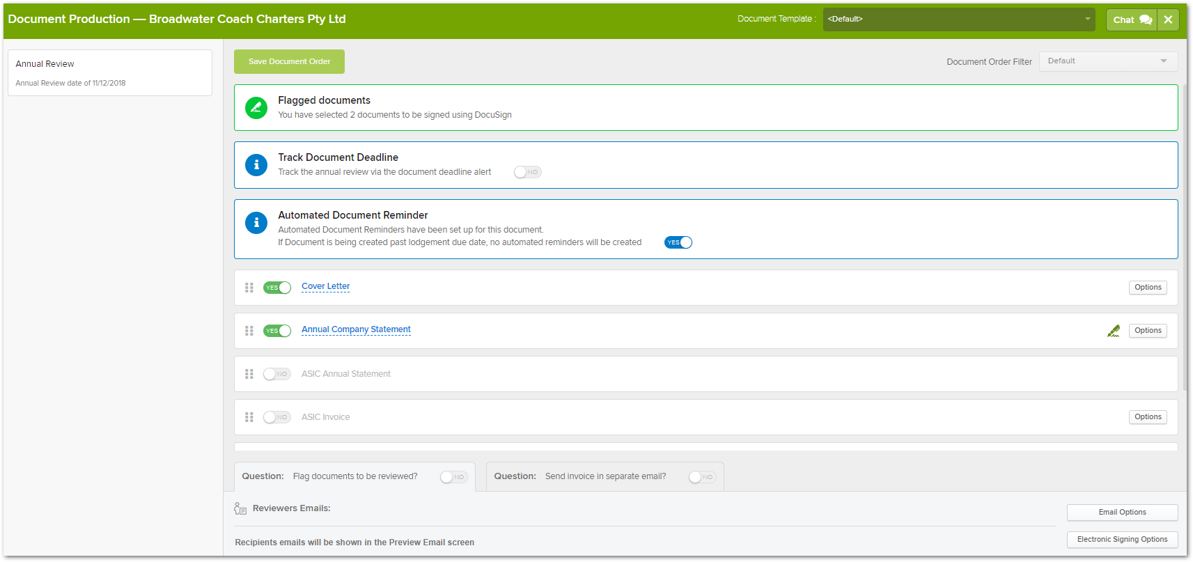Image resolution: width=1193 pixels, height=562 pixels.
Task: Click the drag handle beside ASIC Annual Statement
Action: coord(249,374)
